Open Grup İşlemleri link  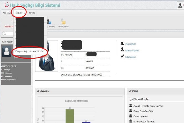point(130,44)
